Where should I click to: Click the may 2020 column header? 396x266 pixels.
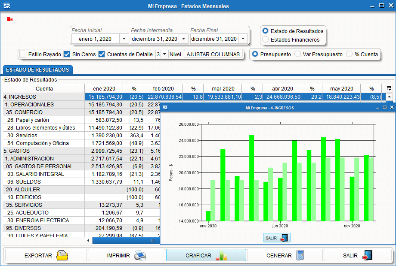(341, 88)
